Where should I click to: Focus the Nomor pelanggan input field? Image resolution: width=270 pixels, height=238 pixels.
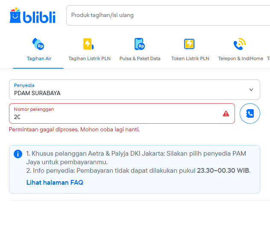click(x=122, y=113)
